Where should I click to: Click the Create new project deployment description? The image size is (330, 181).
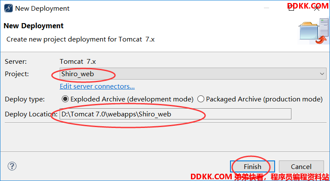pyautogui.click(x=81, y=39)
